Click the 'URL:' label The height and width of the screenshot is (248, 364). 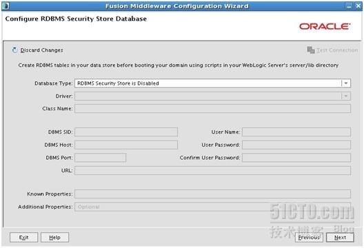(67, 171)
